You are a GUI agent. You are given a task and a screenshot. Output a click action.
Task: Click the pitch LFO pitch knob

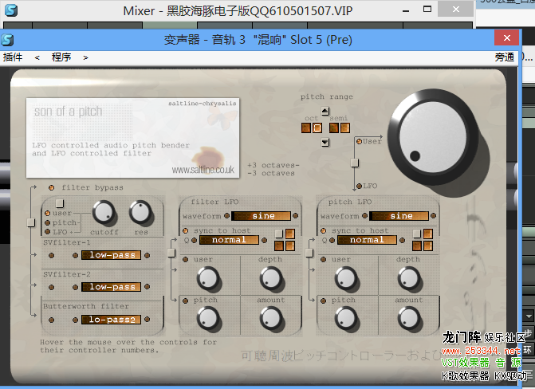click(346, 318)
